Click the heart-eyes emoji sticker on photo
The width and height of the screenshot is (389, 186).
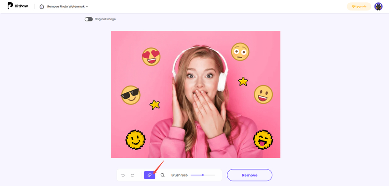point(151,56)
